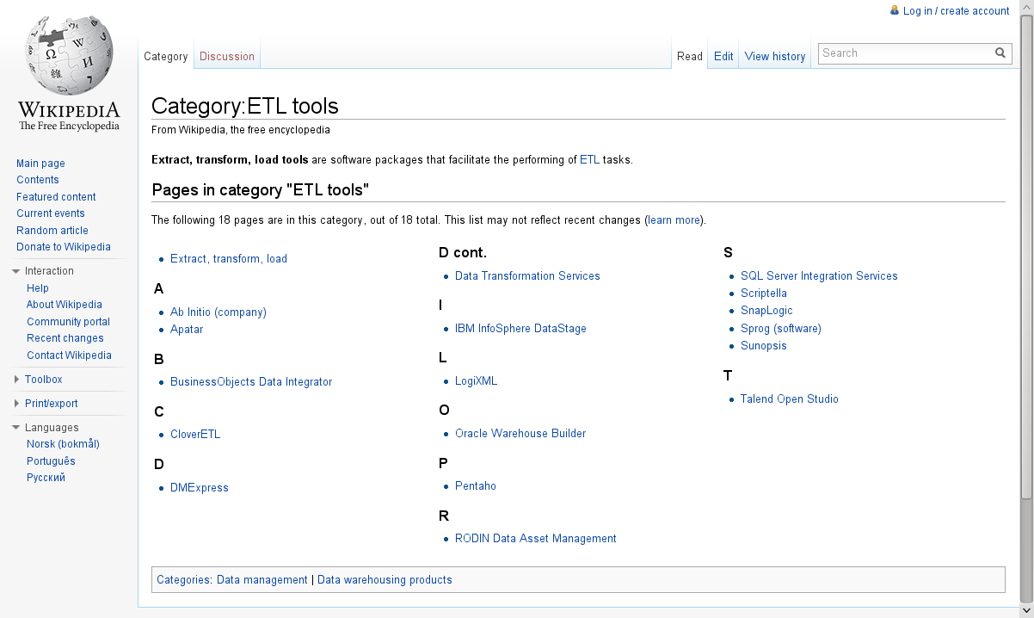
Task: Open Data warehousing products category
Action: click(385, 580)
